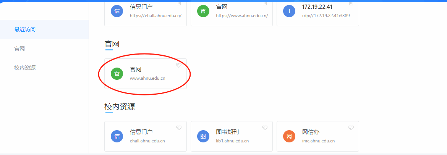Toggle favorite heart on 网信办 card
The width and height of the screenshot is (447, 155).
pos(351,128)
